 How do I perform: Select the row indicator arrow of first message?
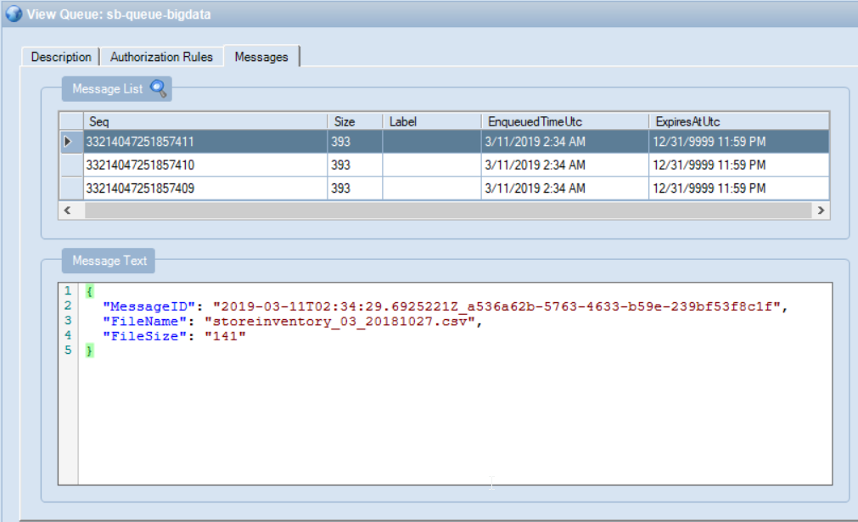pos(68,142)
